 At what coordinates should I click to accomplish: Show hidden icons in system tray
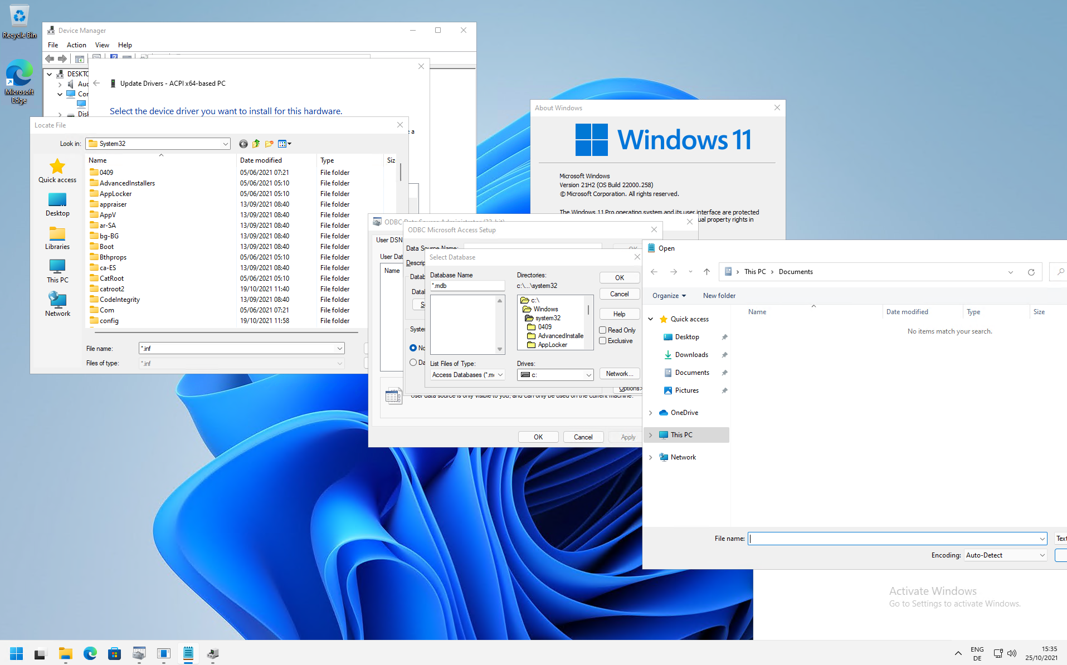coord(958,653)
